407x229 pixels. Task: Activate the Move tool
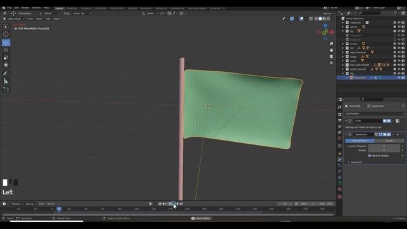click(6, 43)
